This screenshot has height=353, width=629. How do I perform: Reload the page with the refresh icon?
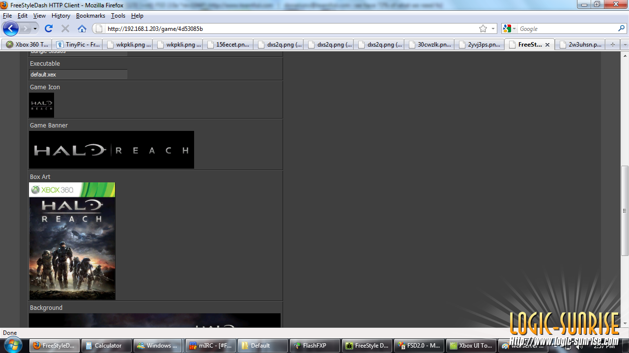pos(49,29)
